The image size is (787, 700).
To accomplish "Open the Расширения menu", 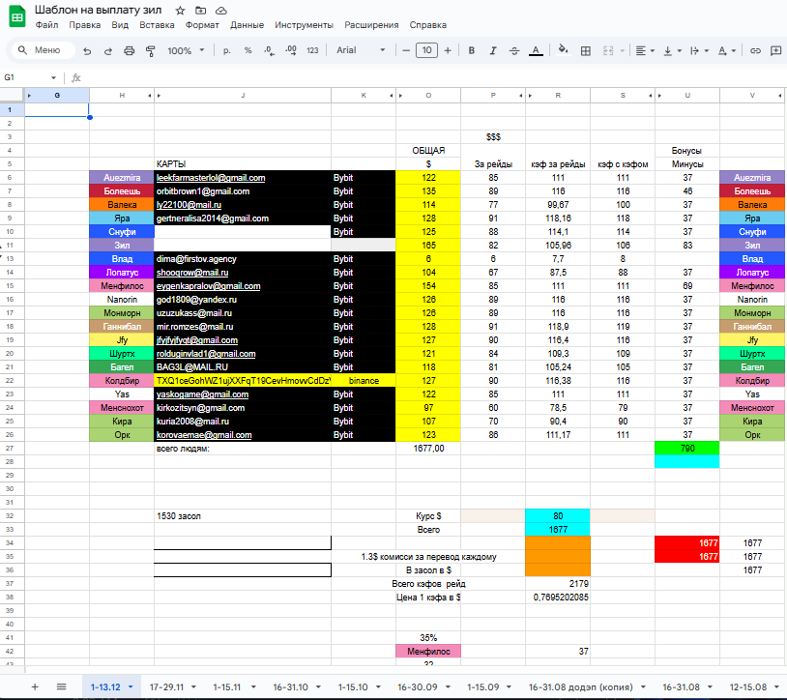I will click(x=371, y=25).
